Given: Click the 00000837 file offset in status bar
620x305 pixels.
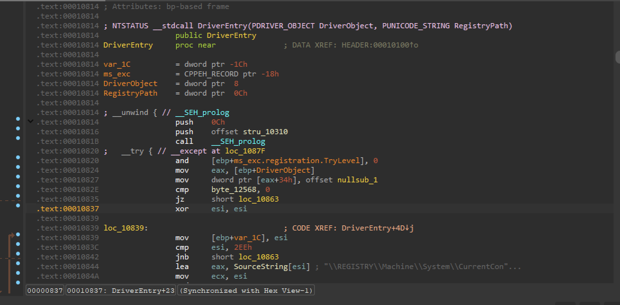Looking at the screenshot, I should [45, 291].
